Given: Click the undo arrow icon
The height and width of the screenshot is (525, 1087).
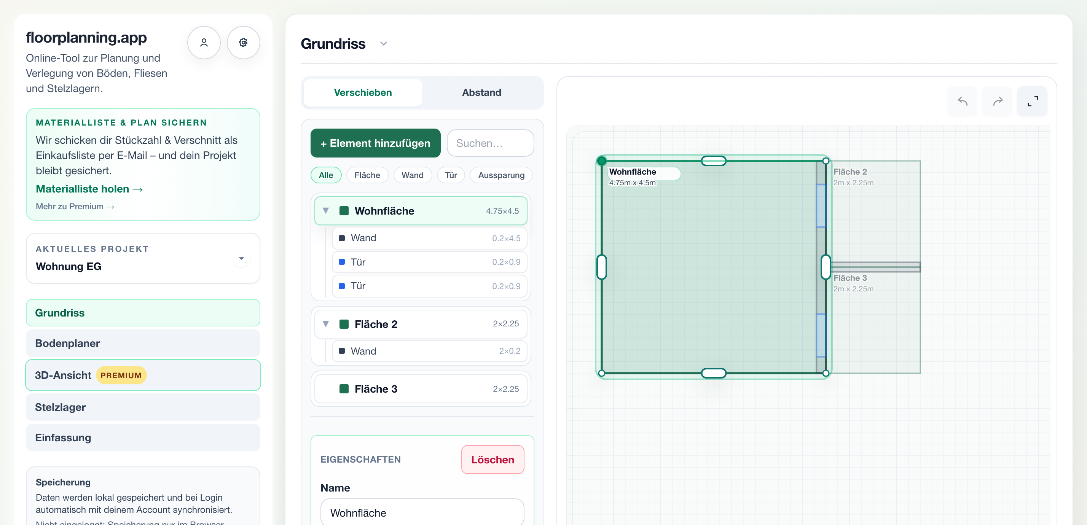Looking at the screenshot, I should [962, 101].
